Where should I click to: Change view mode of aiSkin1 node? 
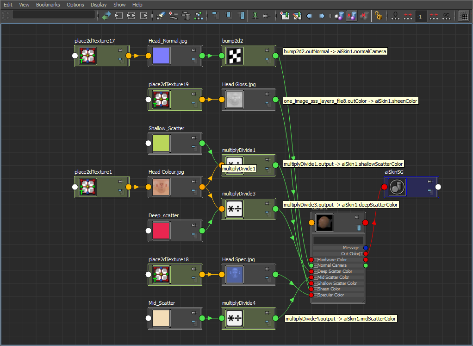358,227
